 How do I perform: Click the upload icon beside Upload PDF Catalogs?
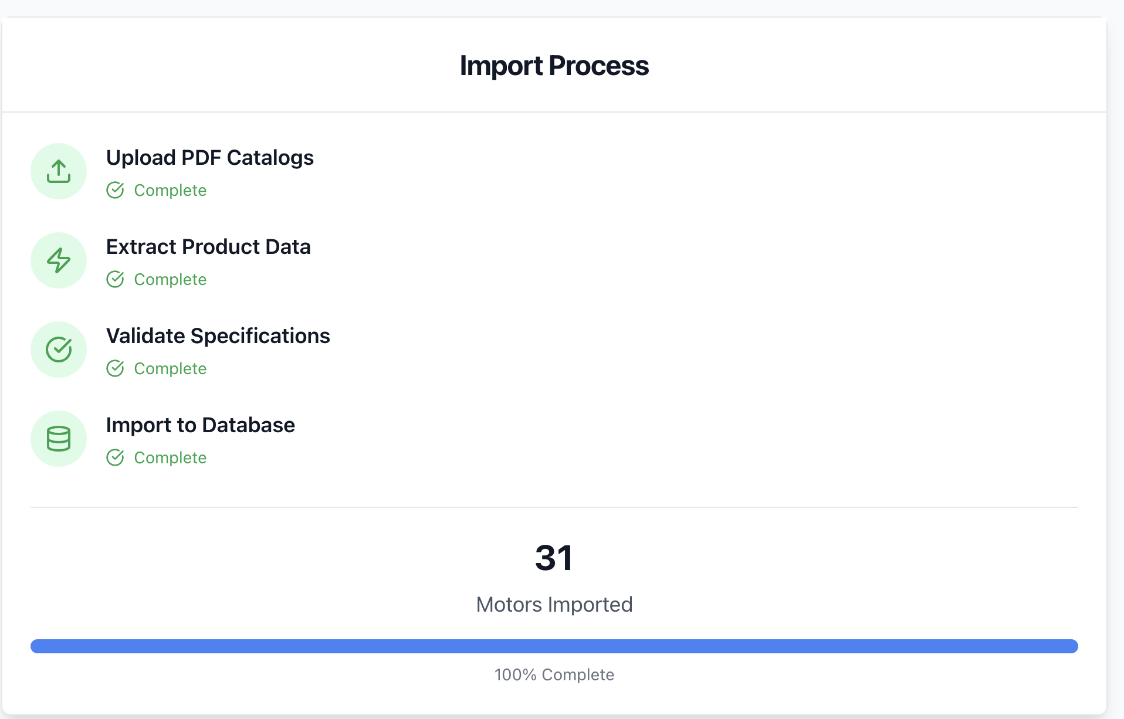59,171
